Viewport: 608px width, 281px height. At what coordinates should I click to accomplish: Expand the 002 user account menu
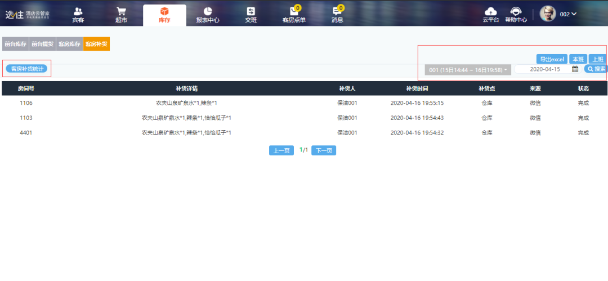click(568, 14)
